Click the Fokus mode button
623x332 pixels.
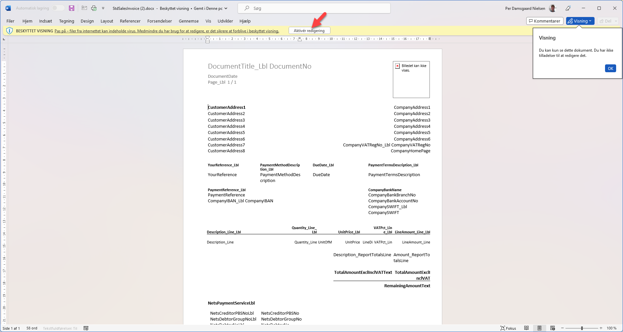(508, 328)
